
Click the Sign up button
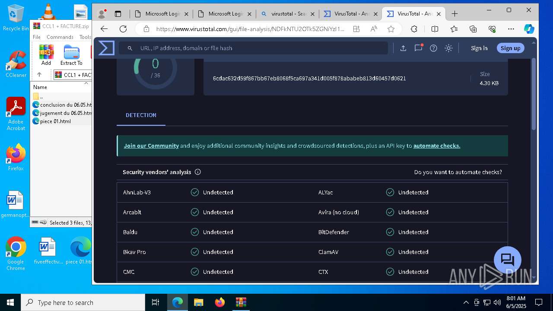[510, 48]
